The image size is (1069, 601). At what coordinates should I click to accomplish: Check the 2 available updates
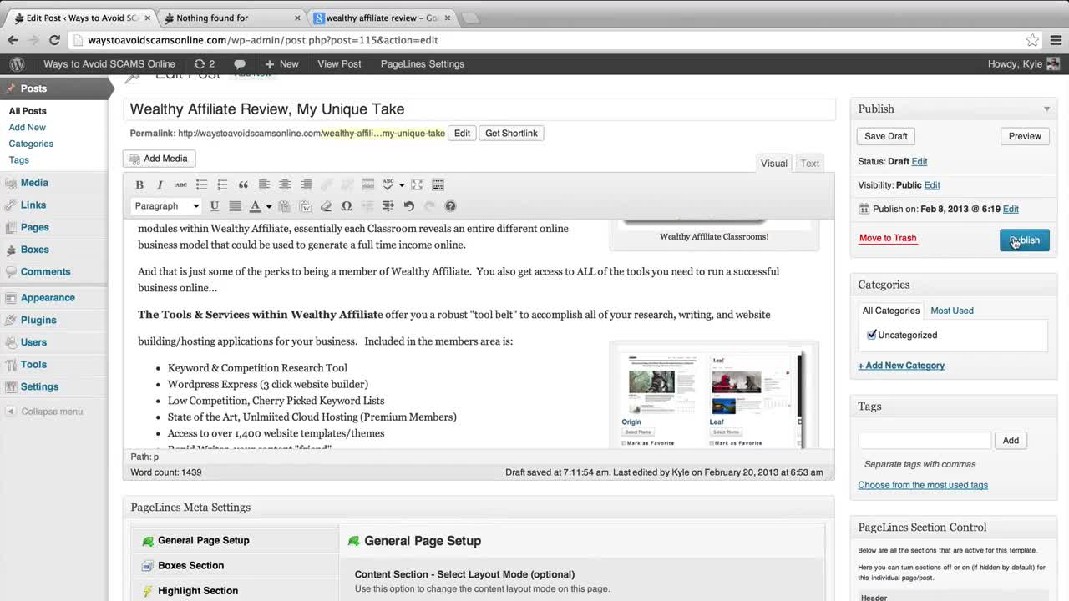point(205,63)
